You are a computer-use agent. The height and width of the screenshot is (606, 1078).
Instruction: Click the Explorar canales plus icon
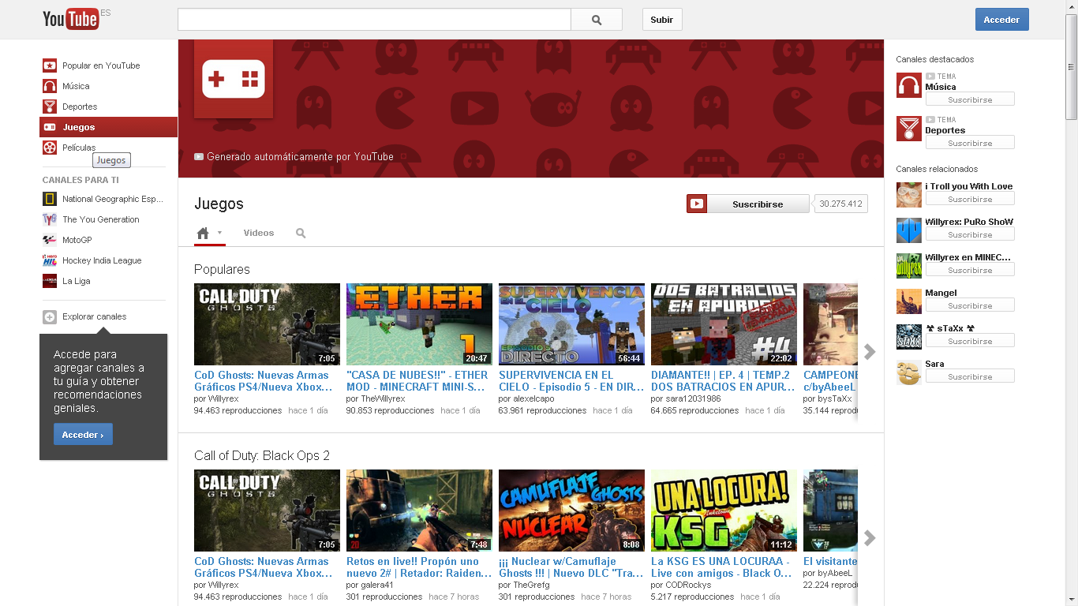click(x=49, y=316)
